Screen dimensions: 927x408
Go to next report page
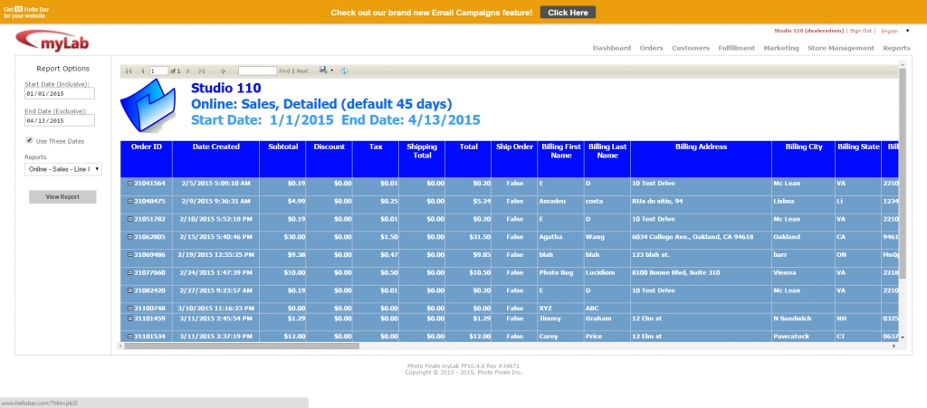coord(188,71)
